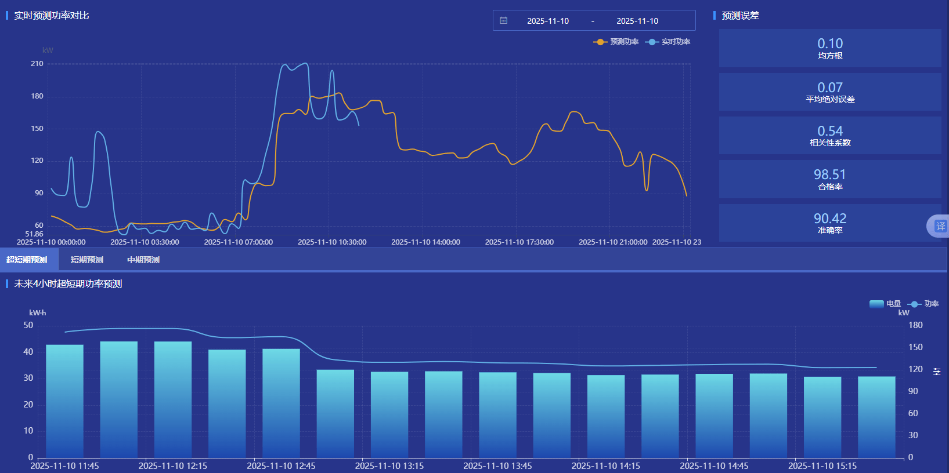Click the floating 译 translate button
Viewport: 949px width, 473px height.
(939, 226)
